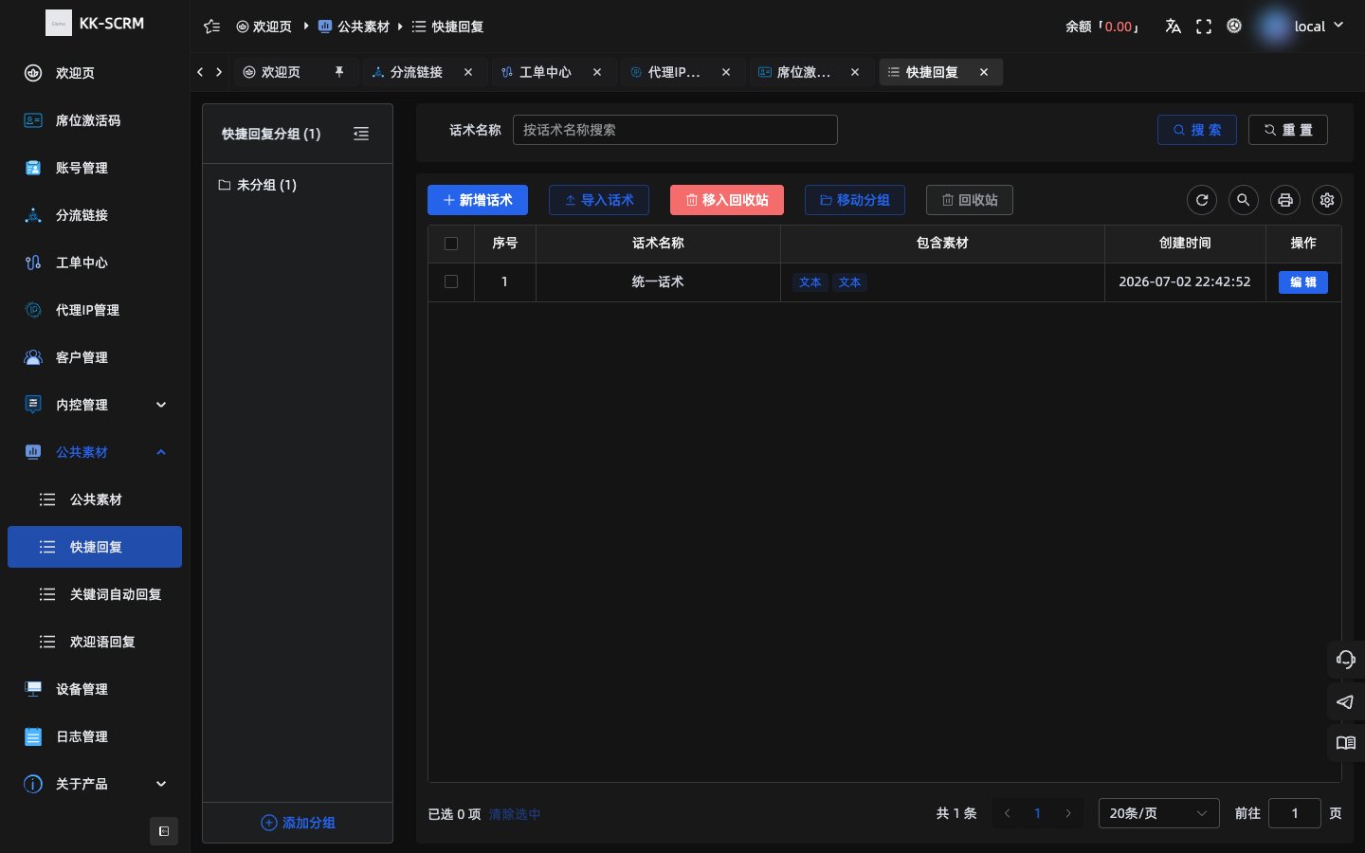This screenshot has height=853, width=1365.
Task: Open the 回收站 button
Action: [970, 200]
